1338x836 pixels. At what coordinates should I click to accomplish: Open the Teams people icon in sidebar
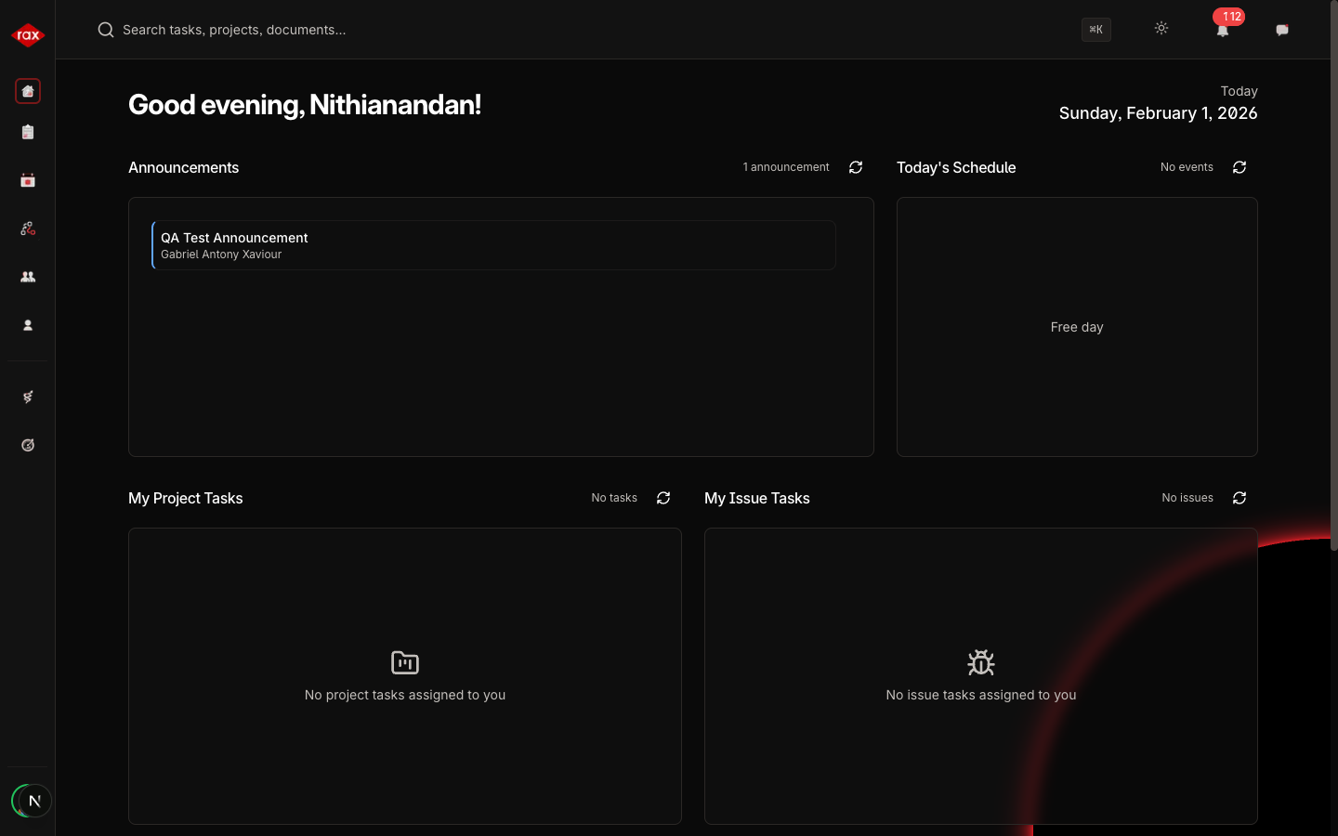pyautogui.click(x=28, y=276)
